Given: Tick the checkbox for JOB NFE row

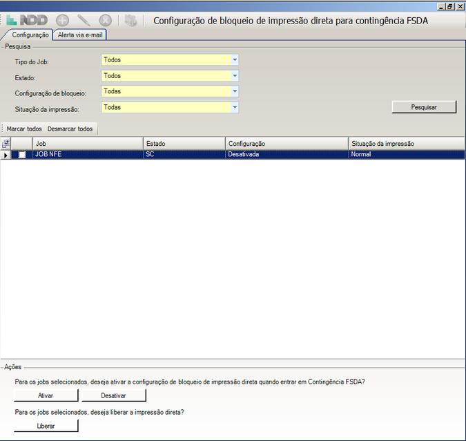Looking at the screenshot, I should (x=22, y=154).
